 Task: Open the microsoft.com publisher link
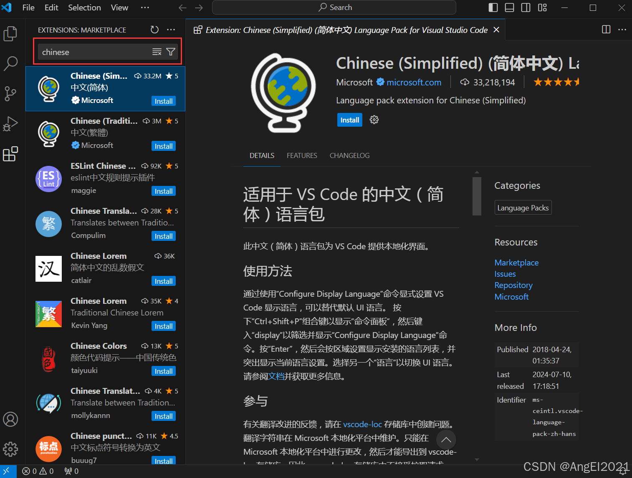pyautogui.click(x=414, y=83)
